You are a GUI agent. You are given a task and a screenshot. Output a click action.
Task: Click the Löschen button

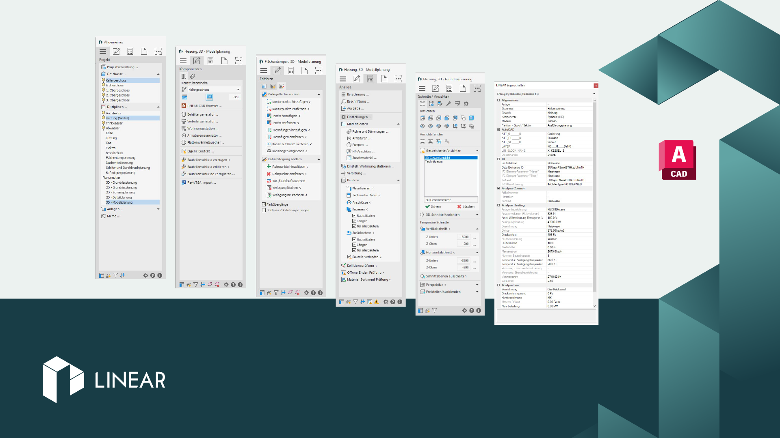[x=466, y=206]
